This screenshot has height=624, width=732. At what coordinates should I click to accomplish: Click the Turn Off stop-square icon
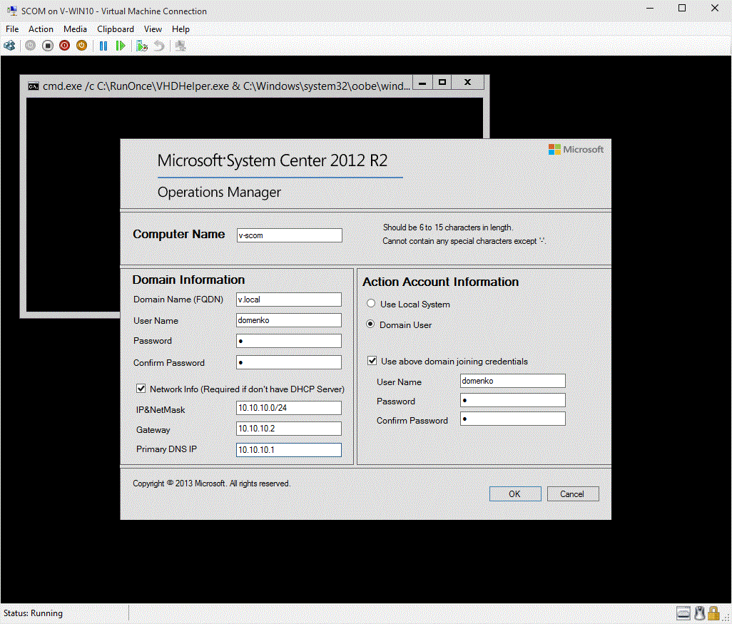click(47, 46)
